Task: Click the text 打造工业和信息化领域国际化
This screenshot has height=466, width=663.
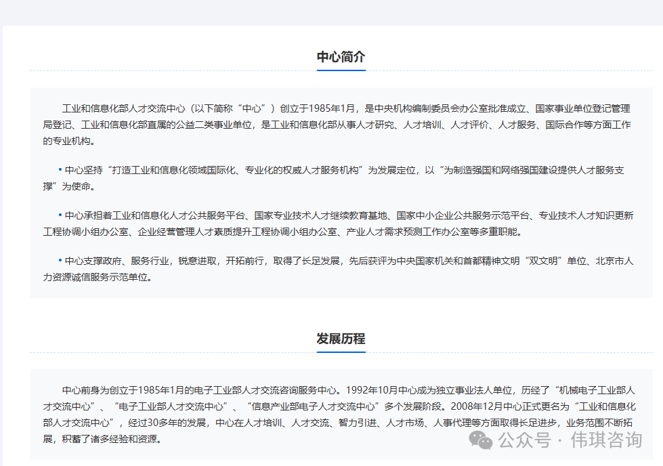Action: pos(174,170)
